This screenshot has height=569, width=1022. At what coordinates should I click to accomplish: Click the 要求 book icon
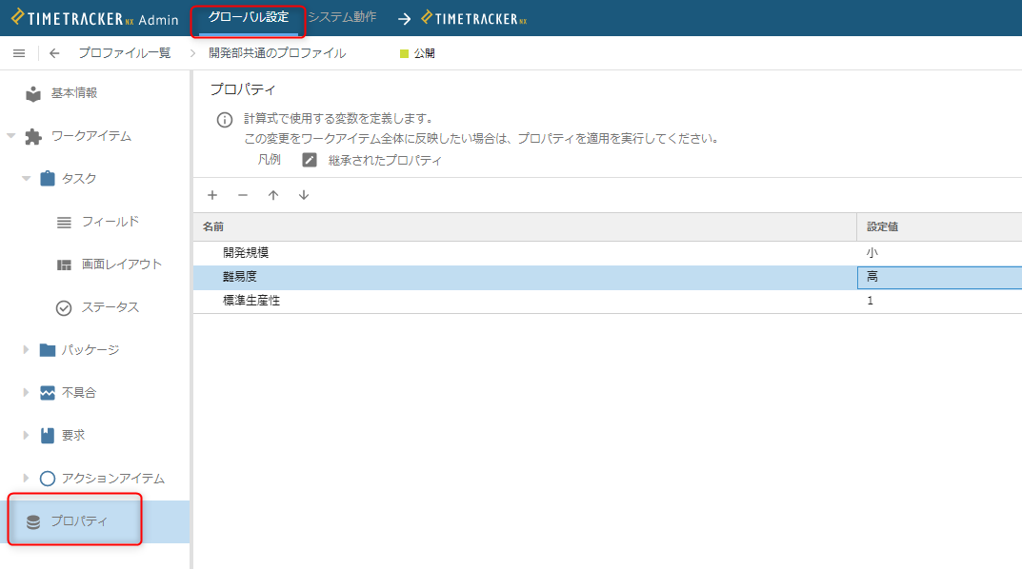(x=48, y=436)
